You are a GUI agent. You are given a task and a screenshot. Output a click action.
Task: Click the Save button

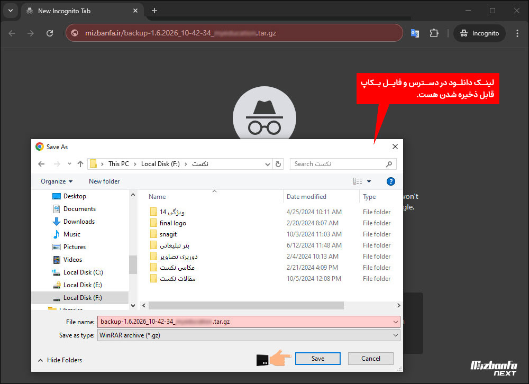pos(317,358)
